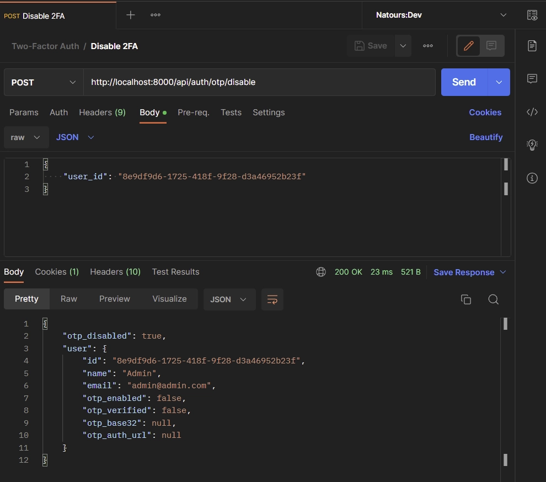Open the request Auth tab

click(59, 113)
